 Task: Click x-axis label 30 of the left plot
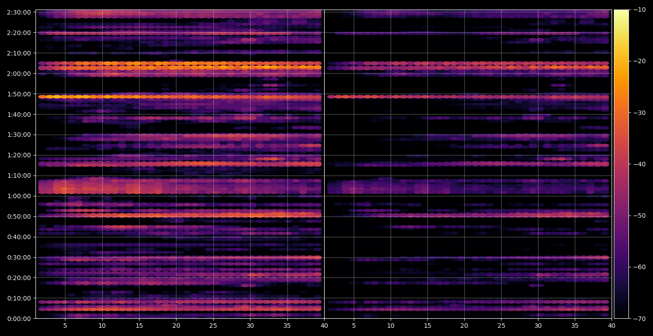(250, 326)
